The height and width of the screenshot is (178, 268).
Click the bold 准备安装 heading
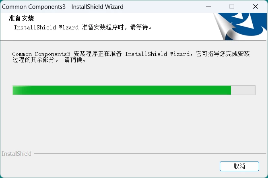21,18
